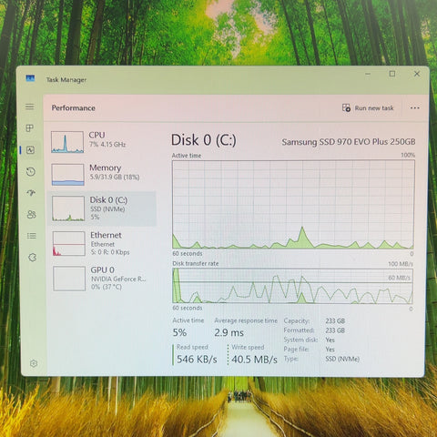437x437 pixels.
Task: Click the 546 KB/s read speed
Action: 197,360
